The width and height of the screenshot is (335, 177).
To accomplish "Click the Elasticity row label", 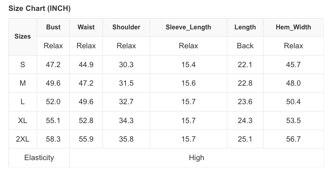I will tap(39, 158).
